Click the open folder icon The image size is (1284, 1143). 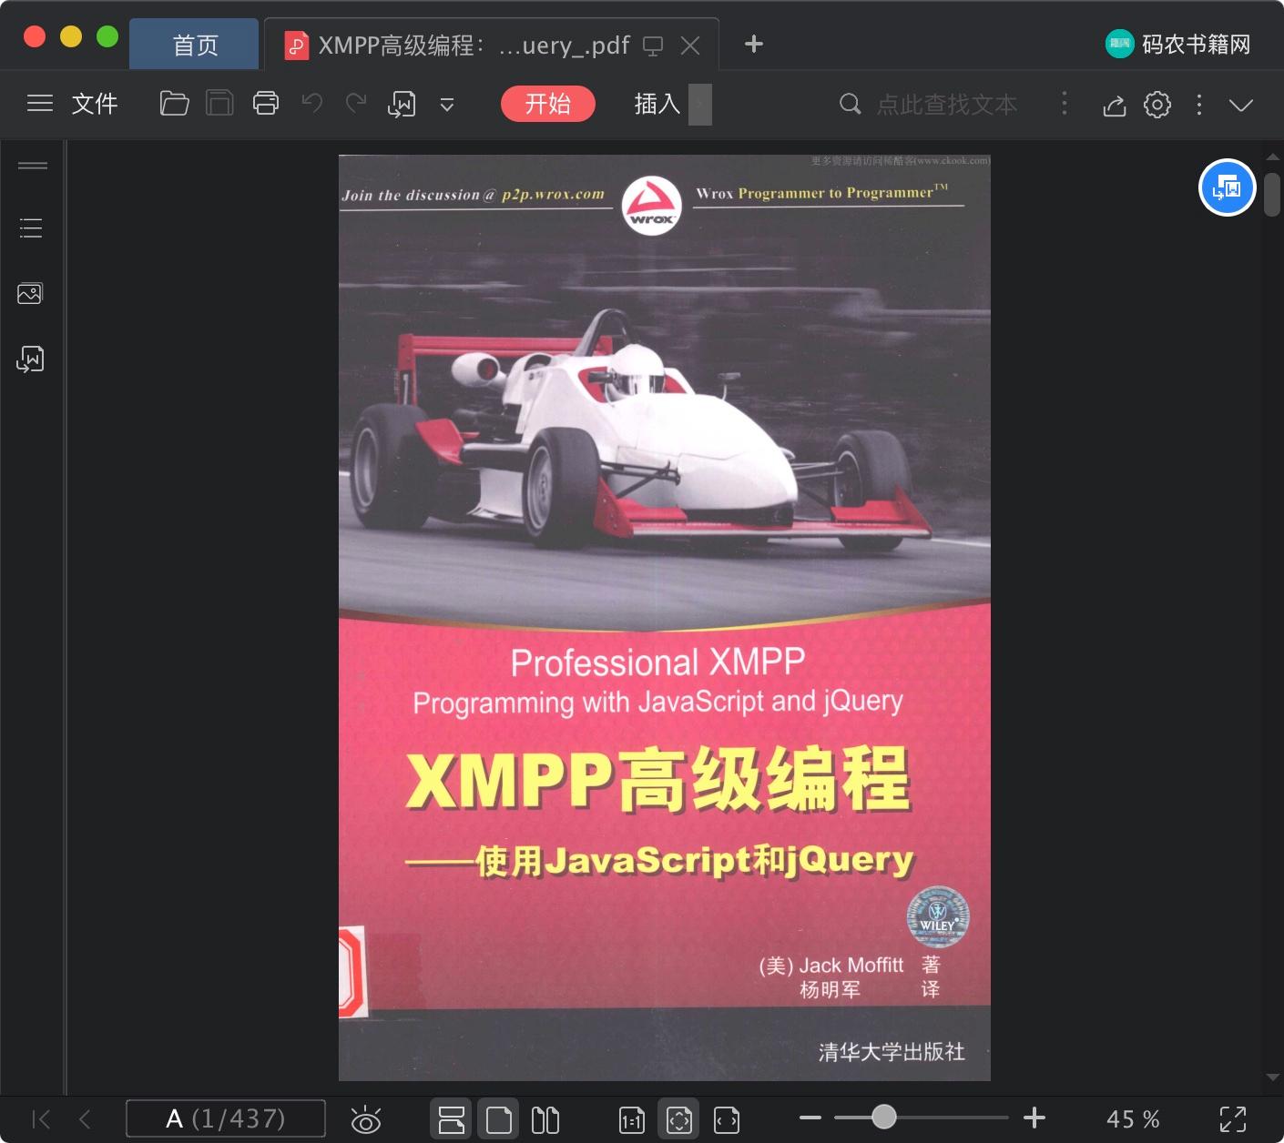click(174, 104)
